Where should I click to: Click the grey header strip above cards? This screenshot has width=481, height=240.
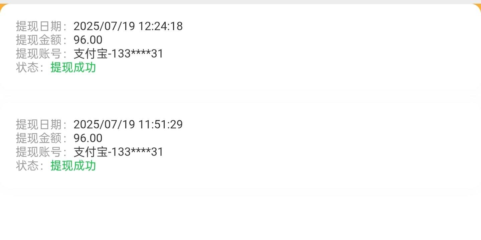coord(240,2)
